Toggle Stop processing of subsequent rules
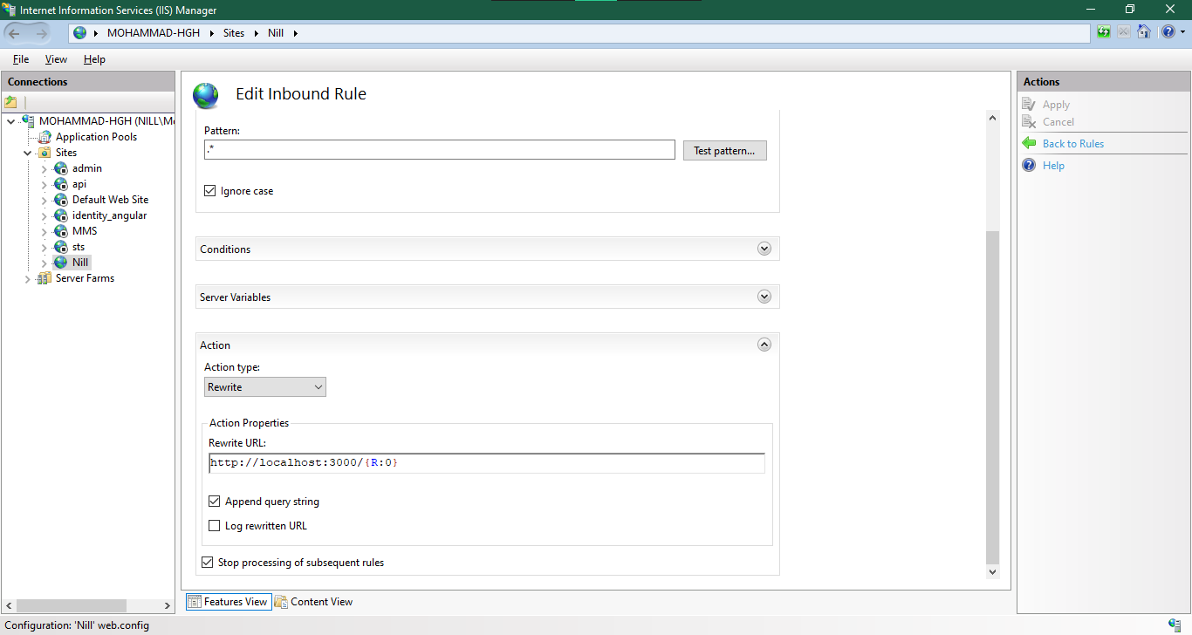 pyautogui.click(x=208, y=563)
